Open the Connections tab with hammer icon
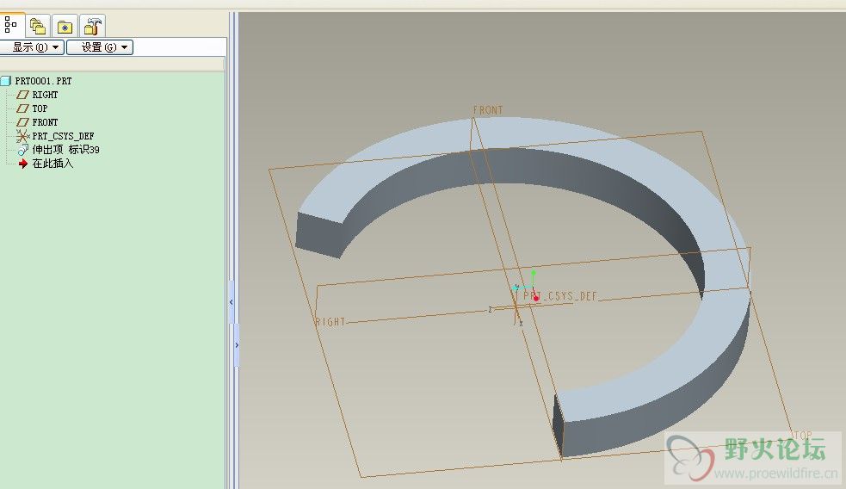Screen dimensions: 846x489 93,26
